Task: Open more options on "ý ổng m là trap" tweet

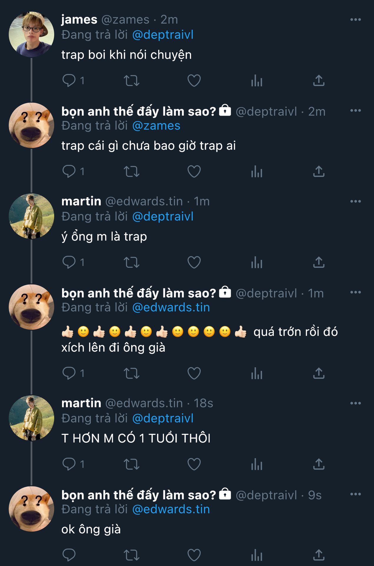Action: [x=355, y=202]
